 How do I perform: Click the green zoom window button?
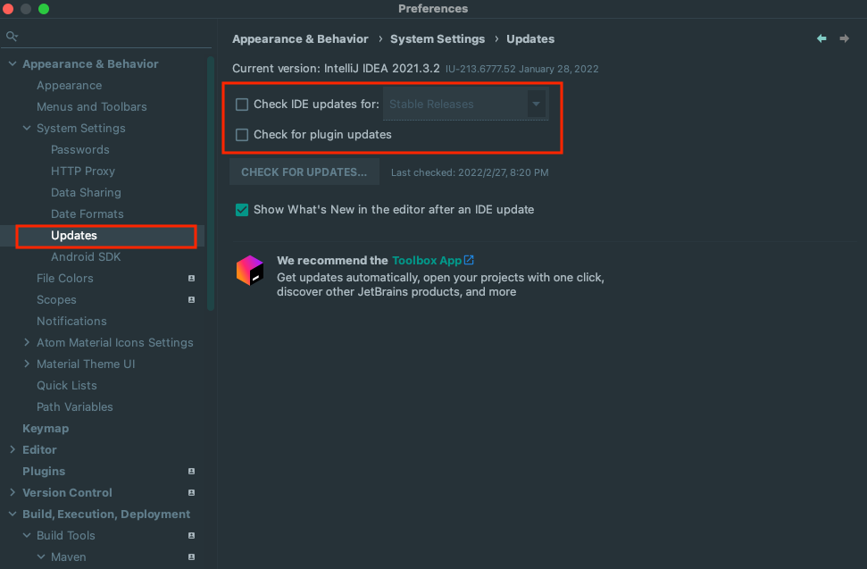pos(44,9)
